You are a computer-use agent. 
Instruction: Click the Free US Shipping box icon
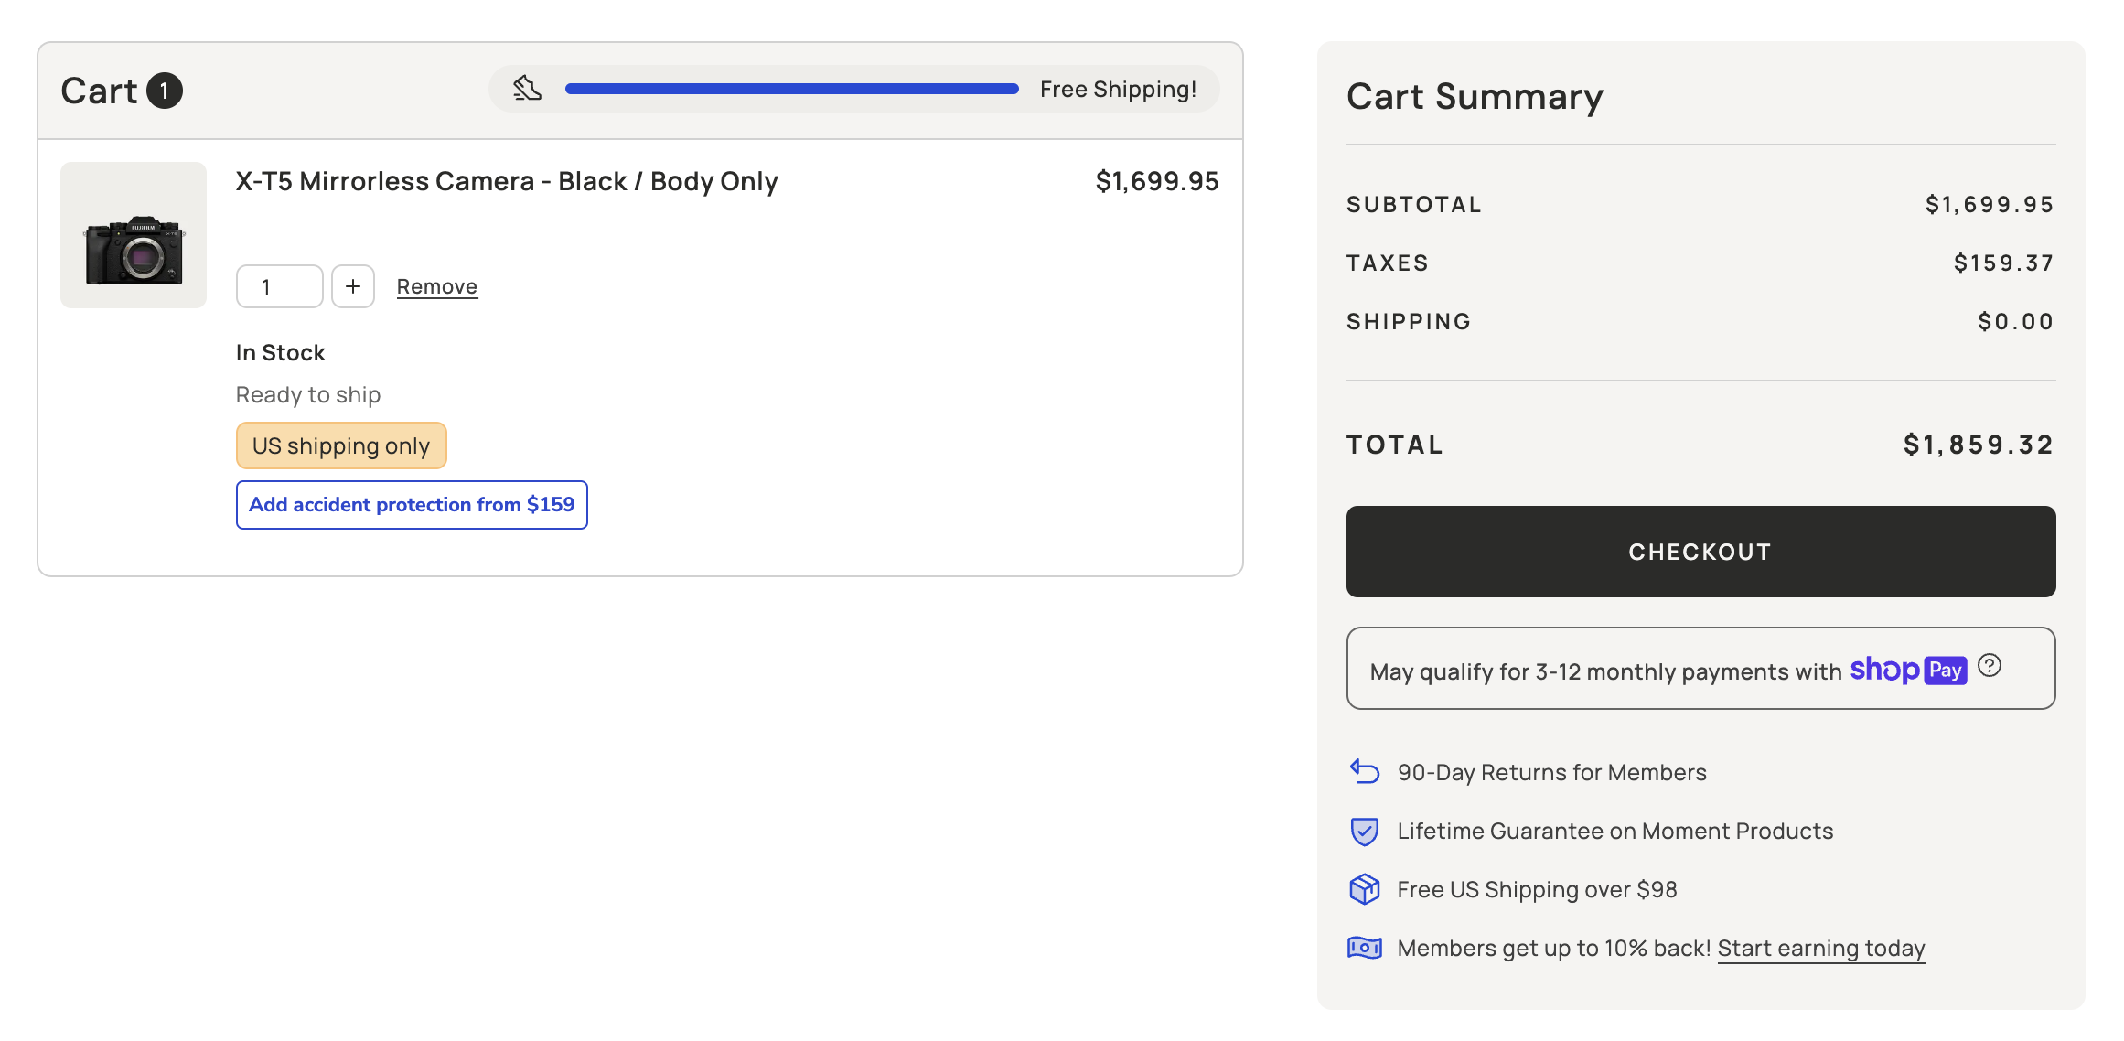click(x=1364, y=889)
